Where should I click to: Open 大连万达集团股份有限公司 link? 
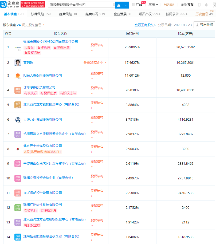tap(42, 120)
